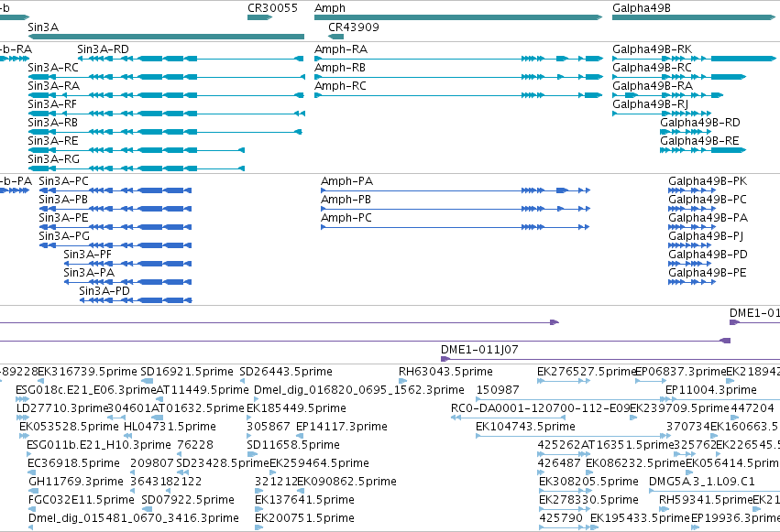Click EST EP14117.3prime
Viewport: 780px width, 532px height.
300,436
